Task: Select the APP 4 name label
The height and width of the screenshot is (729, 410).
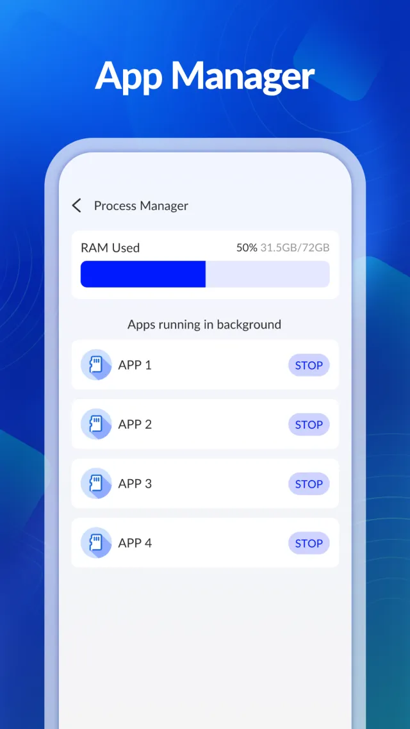Action: pyautogui.click(x=135, y=543)
